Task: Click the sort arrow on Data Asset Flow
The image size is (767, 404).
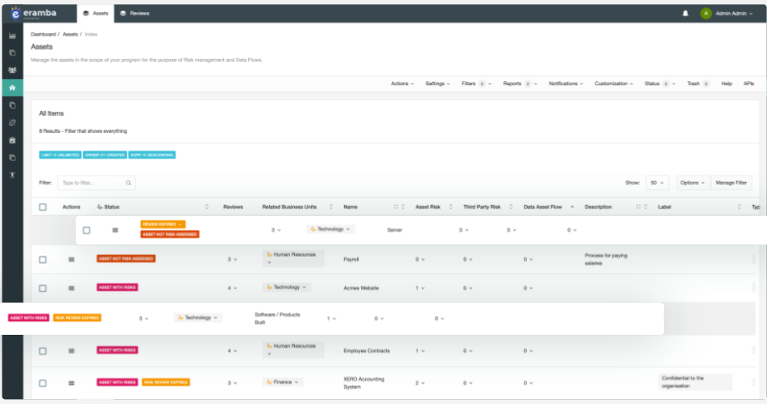Action: click(572, 207)
